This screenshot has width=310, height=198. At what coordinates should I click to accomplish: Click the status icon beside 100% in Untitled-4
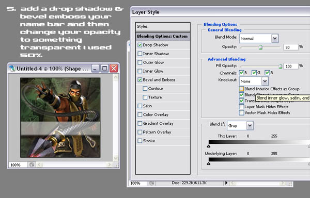point(32,164)
